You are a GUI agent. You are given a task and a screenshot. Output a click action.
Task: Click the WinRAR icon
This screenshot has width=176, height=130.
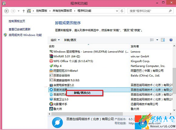(51, 56)
